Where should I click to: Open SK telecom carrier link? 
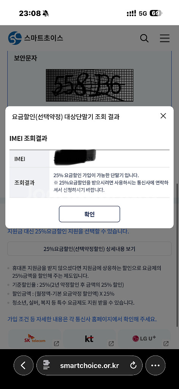(35, 339)
